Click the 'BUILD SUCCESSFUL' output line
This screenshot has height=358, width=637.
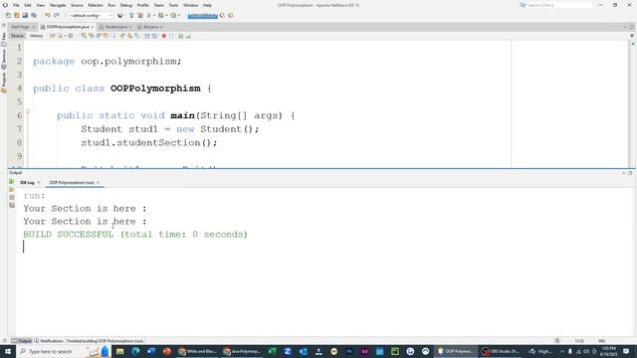pyautogui.click(x=135, y=235)
